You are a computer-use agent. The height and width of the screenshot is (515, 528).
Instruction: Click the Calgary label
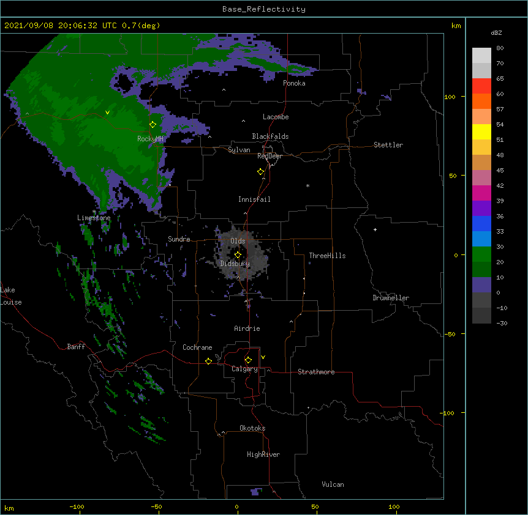pyautogui.click(x=244, y=369)
